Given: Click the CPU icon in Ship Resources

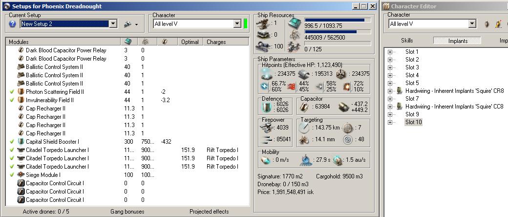Looking at the screenshot, I should 295,23.
